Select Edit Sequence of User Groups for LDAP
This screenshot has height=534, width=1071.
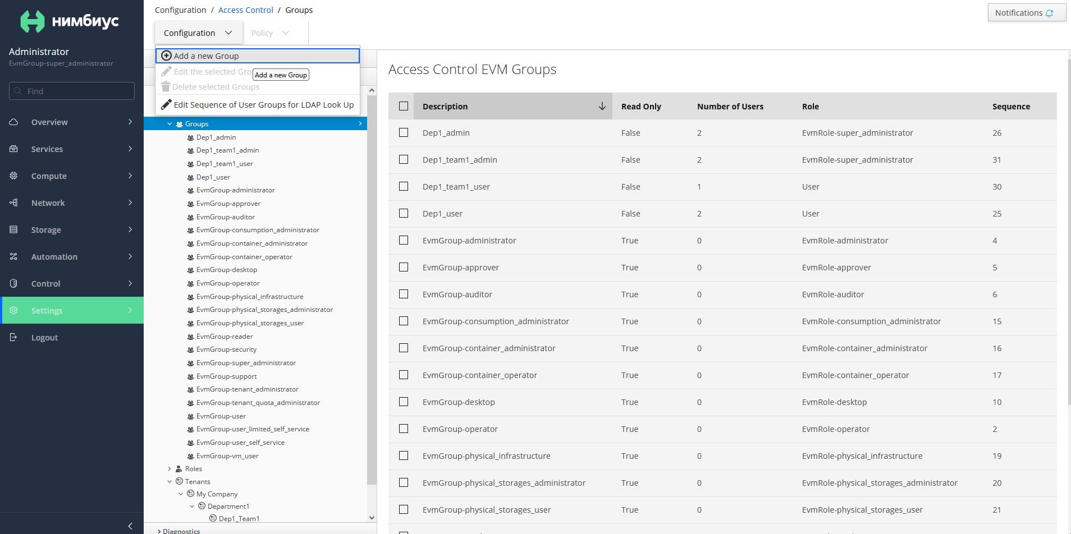click(x=258, y=104)
